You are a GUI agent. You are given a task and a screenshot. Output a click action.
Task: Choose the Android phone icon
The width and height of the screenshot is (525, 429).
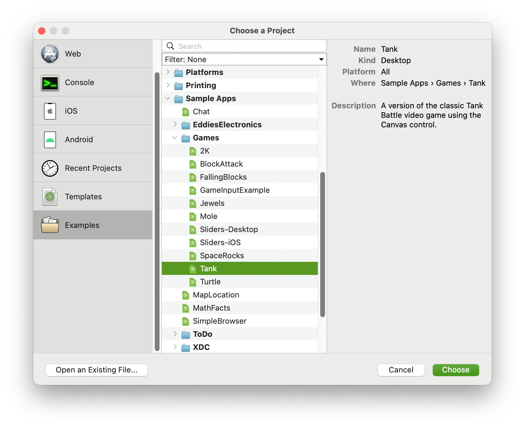click(x=50, y=140)
